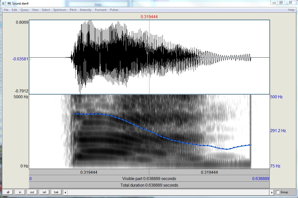Click the blue 0 start time label
The width and height of the screenshot is (298, 198).
[30, 179]
